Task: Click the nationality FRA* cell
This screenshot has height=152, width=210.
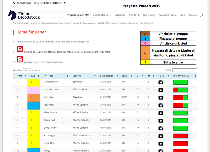Action: tap(124, 97)
